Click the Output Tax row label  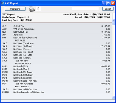tap(19, 26)
